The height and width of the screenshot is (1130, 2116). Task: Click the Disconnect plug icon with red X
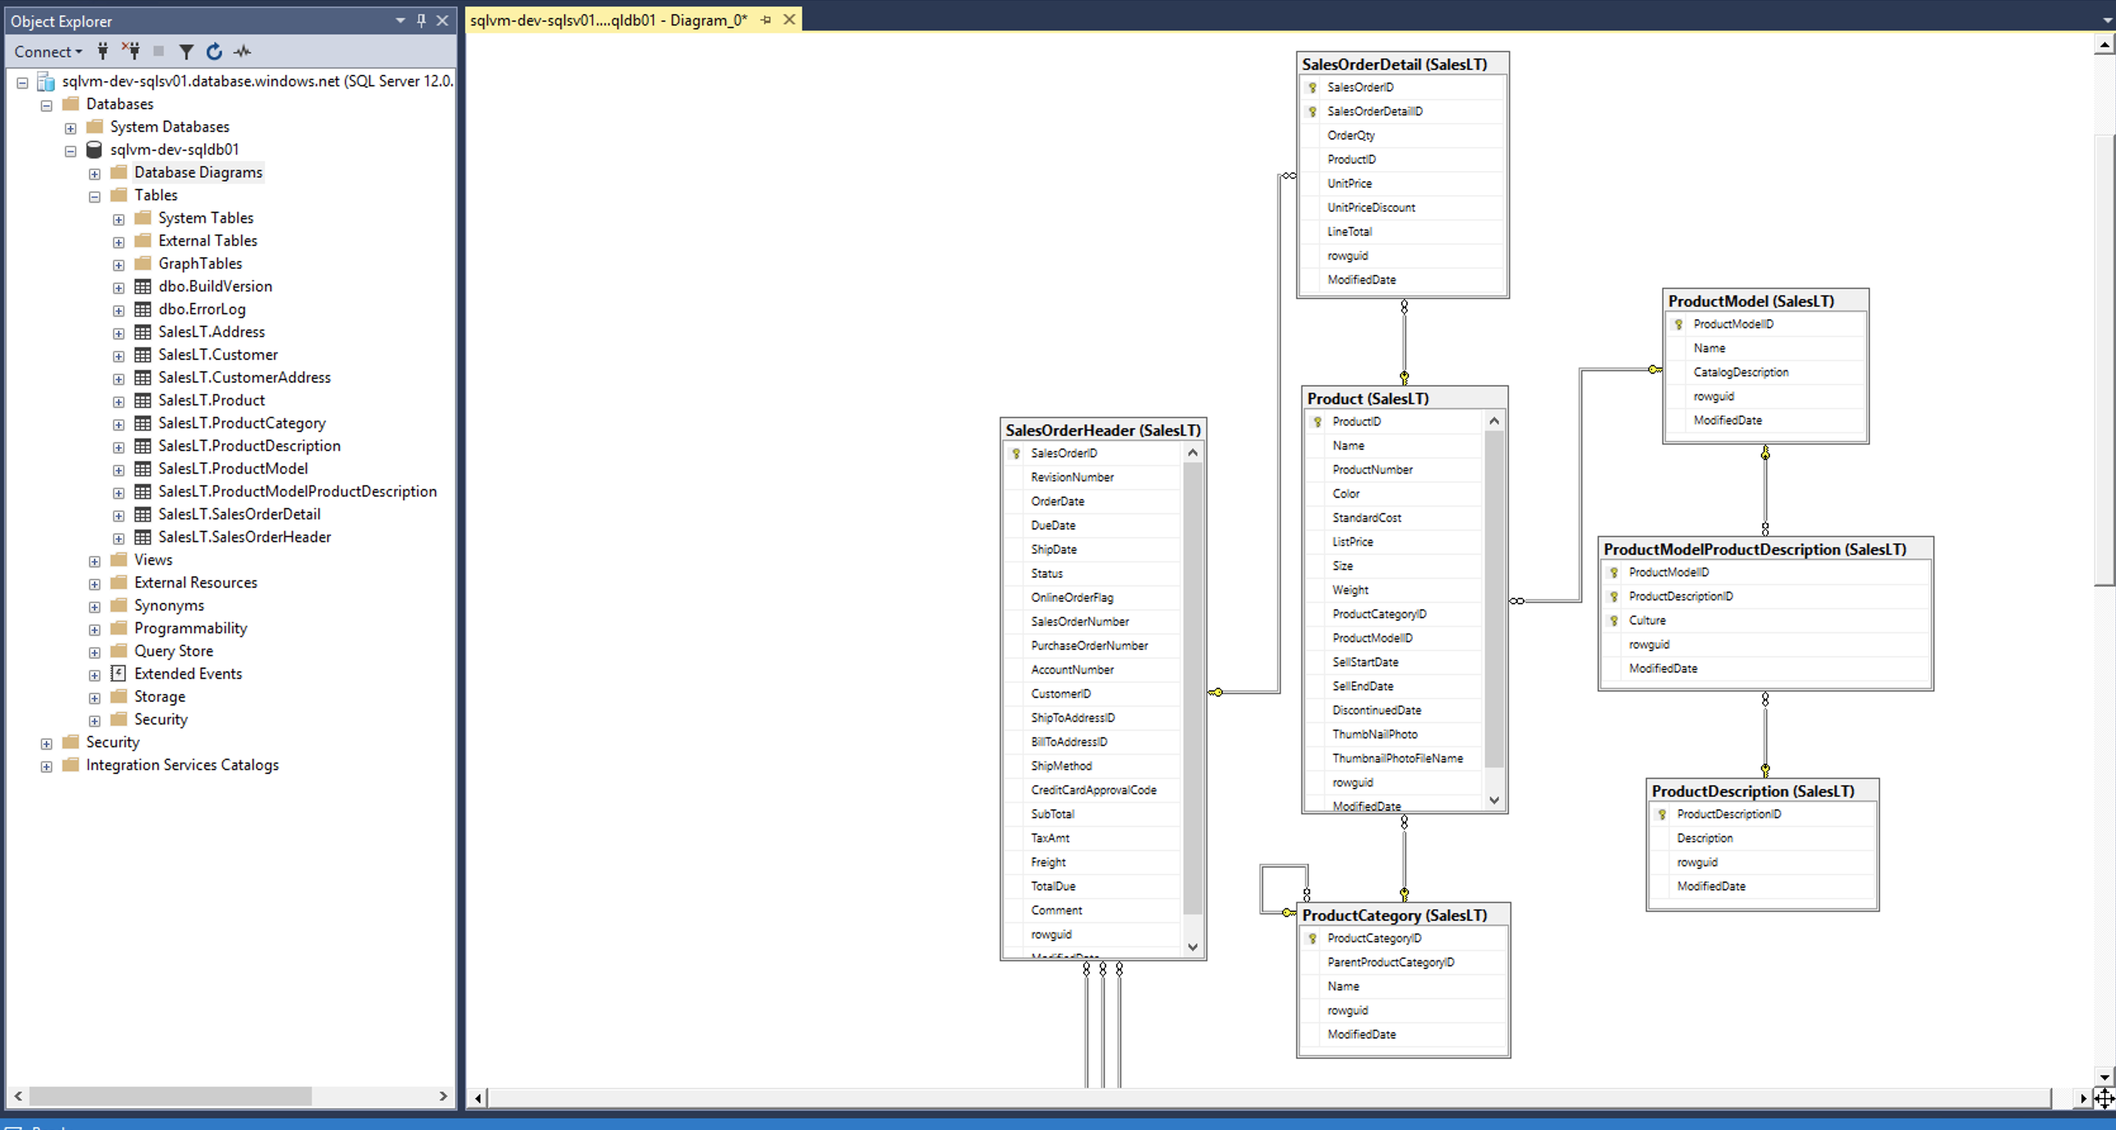click(x=131, y=52)
